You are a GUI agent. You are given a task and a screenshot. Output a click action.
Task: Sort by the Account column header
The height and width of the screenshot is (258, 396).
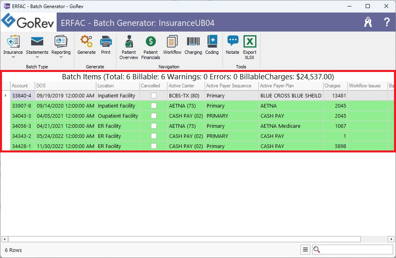pos(23,86)
